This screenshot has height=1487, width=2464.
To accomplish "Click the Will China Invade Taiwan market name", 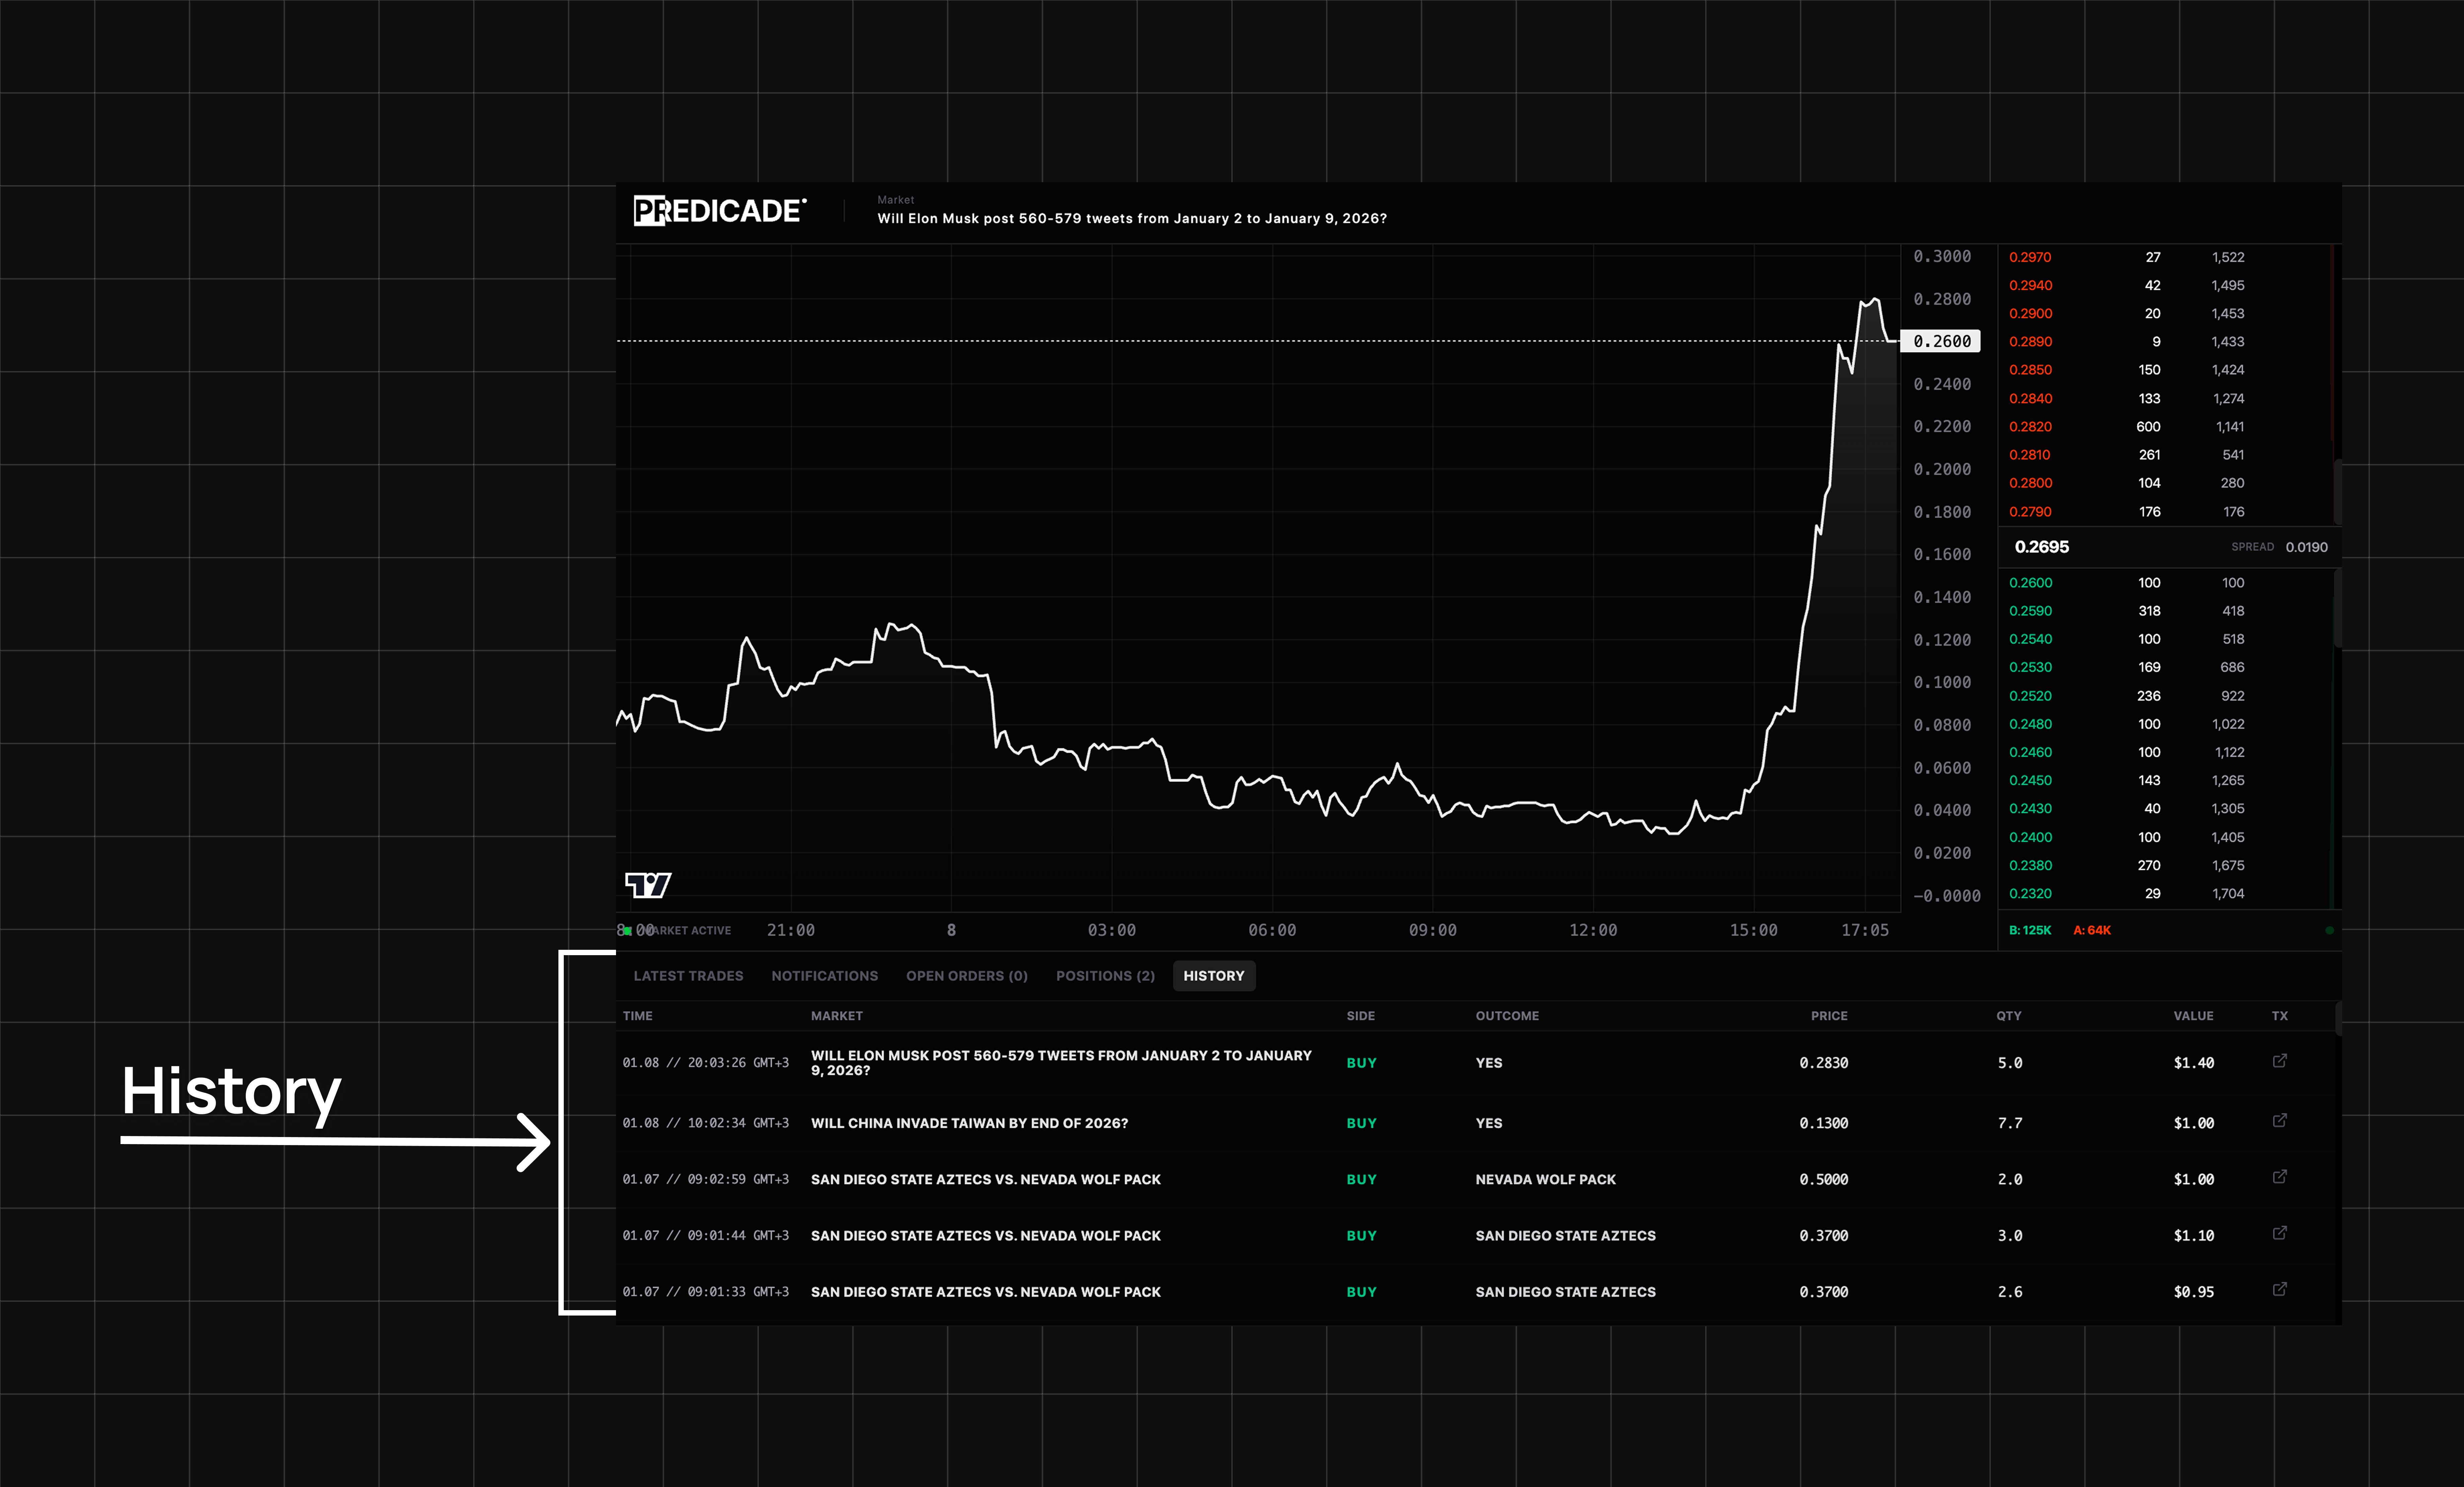I will [x=969, y=1123].
